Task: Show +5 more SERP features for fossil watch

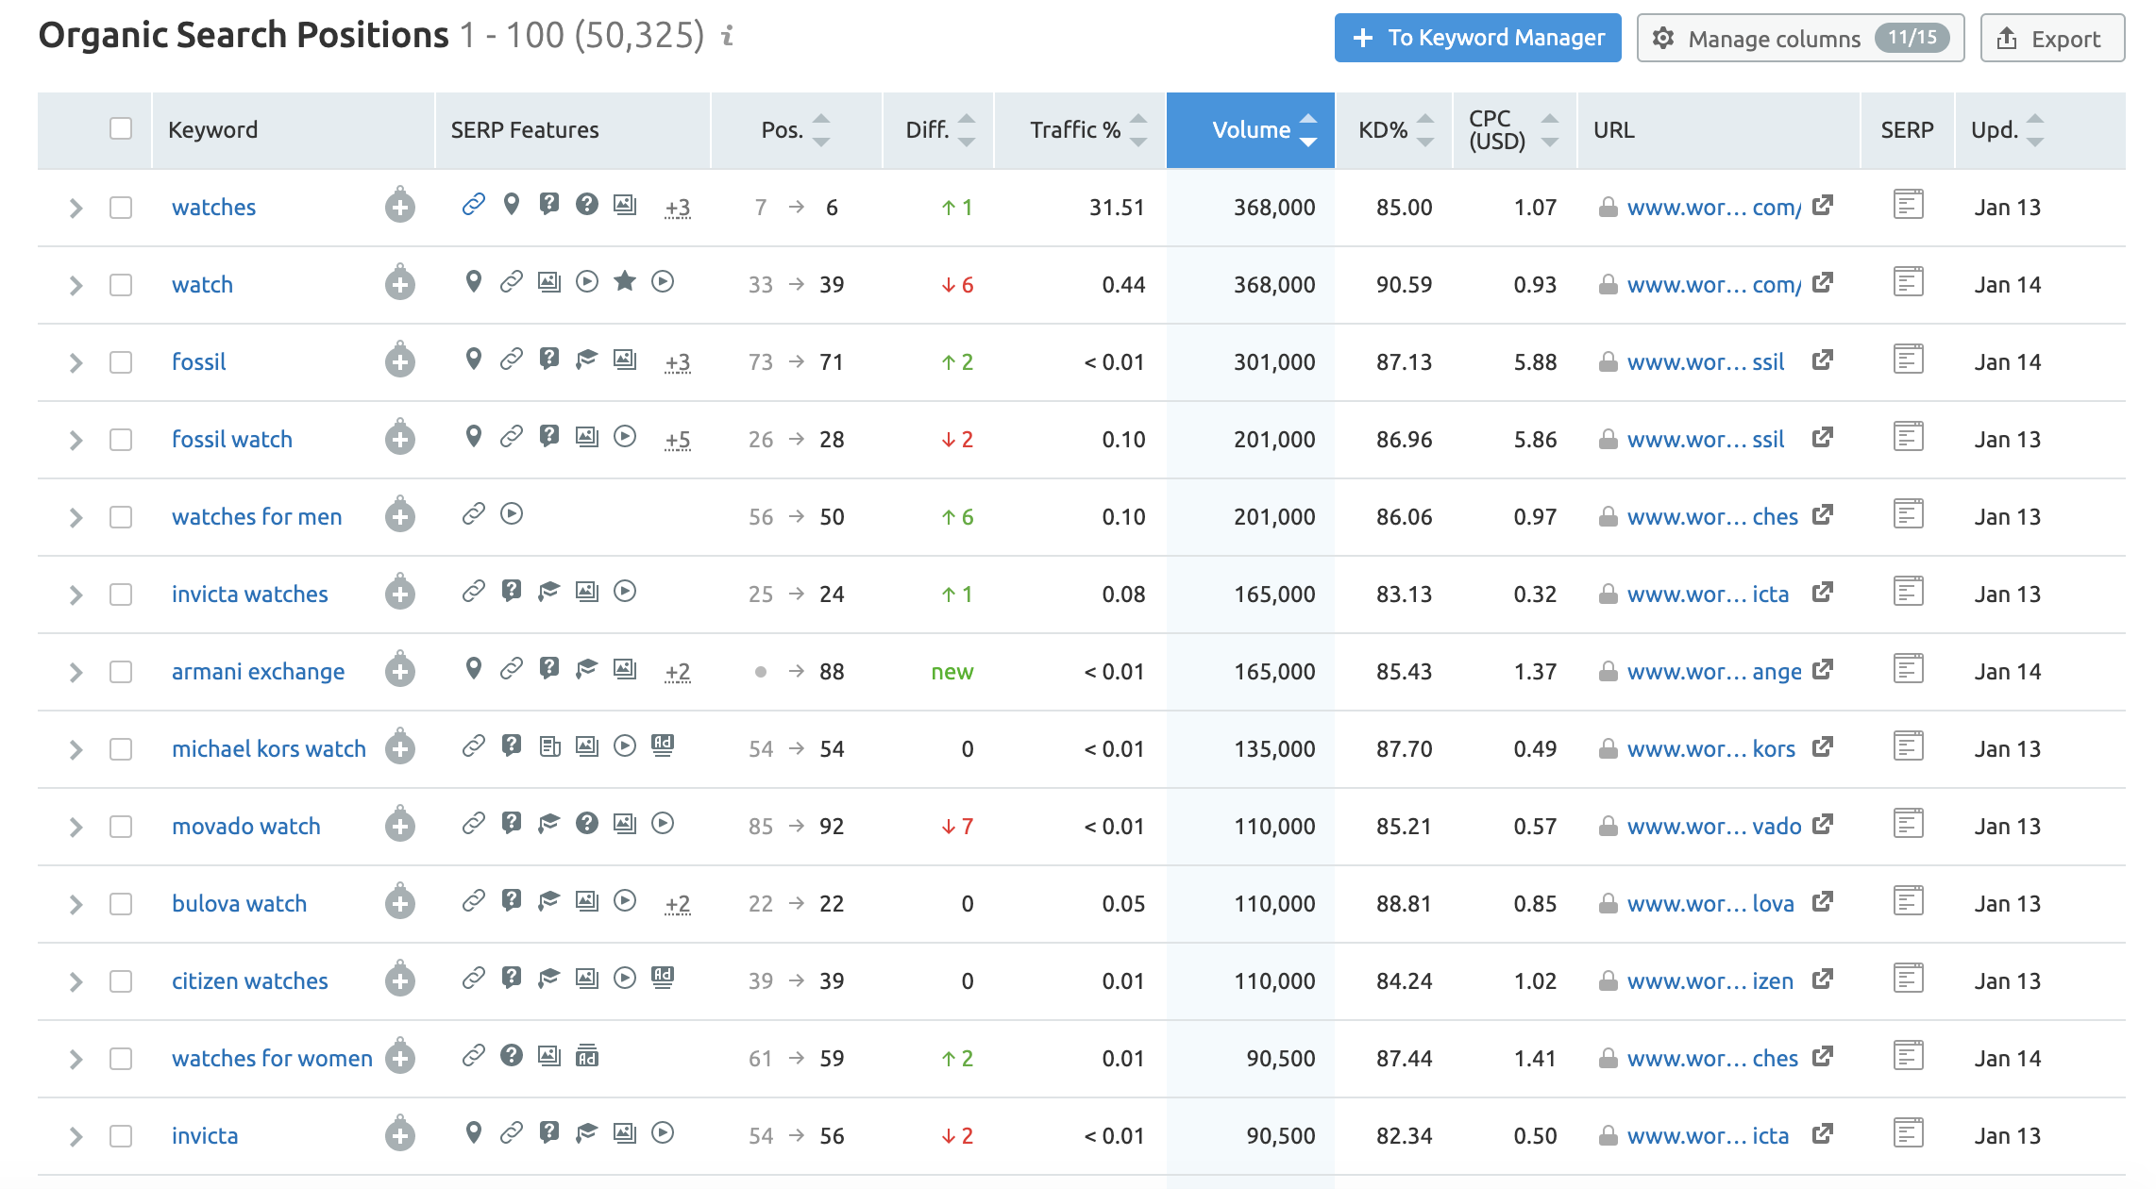Action: (x=678, y=440)
